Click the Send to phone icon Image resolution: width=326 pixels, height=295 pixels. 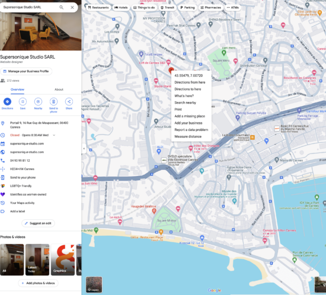click(53, 101)
